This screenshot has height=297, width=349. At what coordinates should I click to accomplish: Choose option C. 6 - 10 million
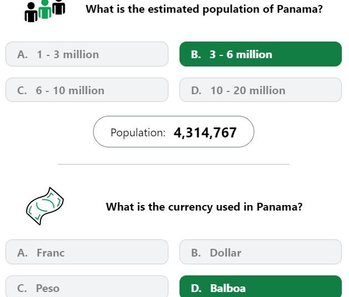pyautogui.click(x=87, y=90)
